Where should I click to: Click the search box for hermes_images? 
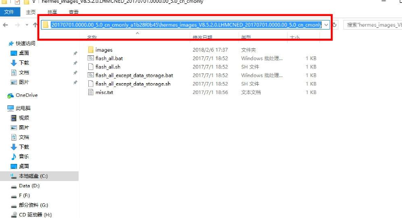373,25
